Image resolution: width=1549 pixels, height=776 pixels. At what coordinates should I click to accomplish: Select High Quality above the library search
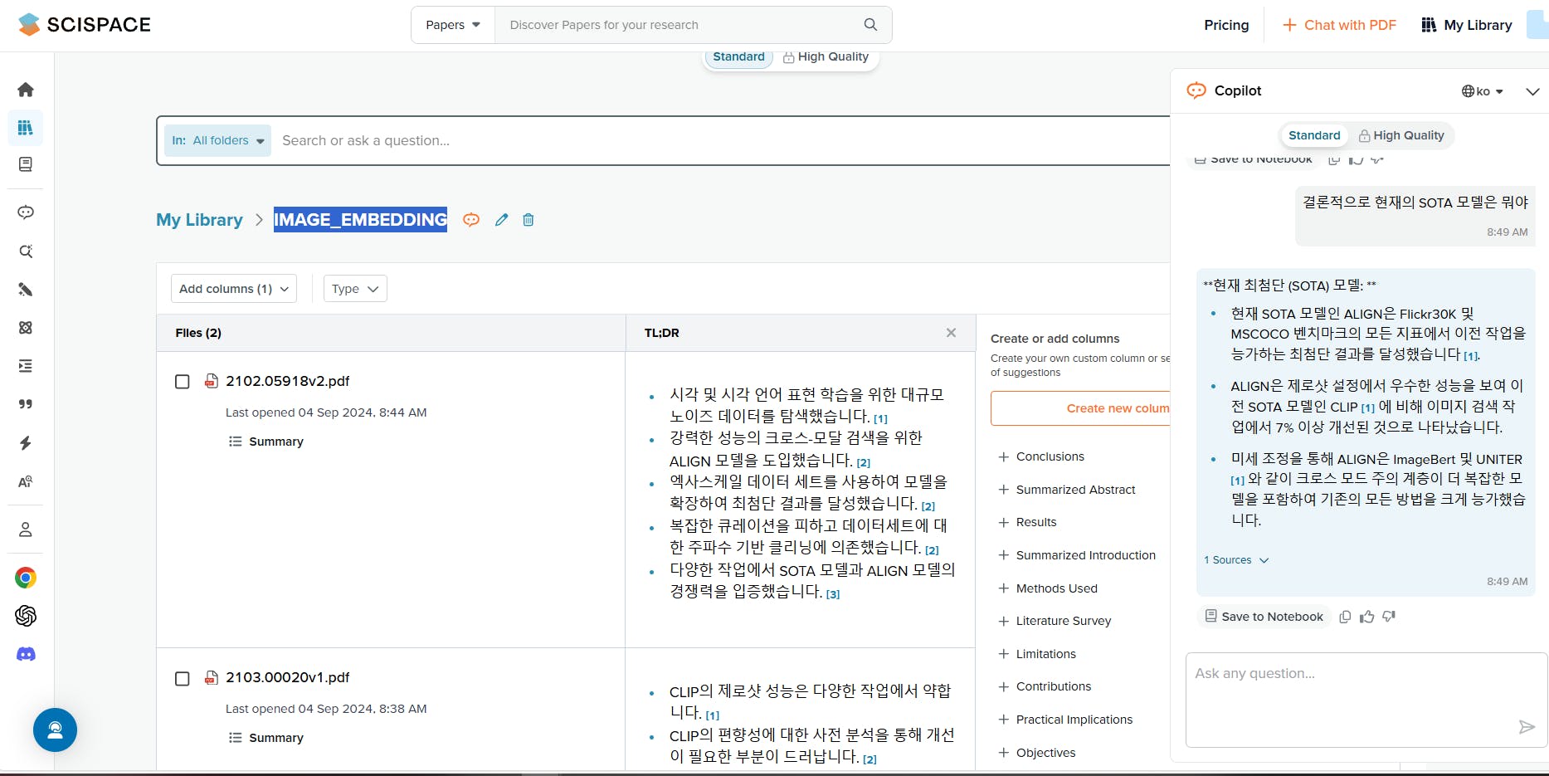coord(826,56)
